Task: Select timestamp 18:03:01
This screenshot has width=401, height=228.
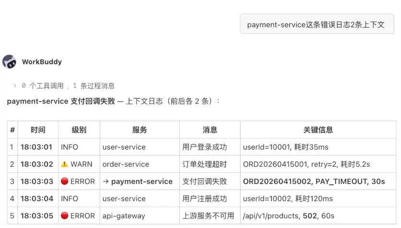Action: pos(36,147)
